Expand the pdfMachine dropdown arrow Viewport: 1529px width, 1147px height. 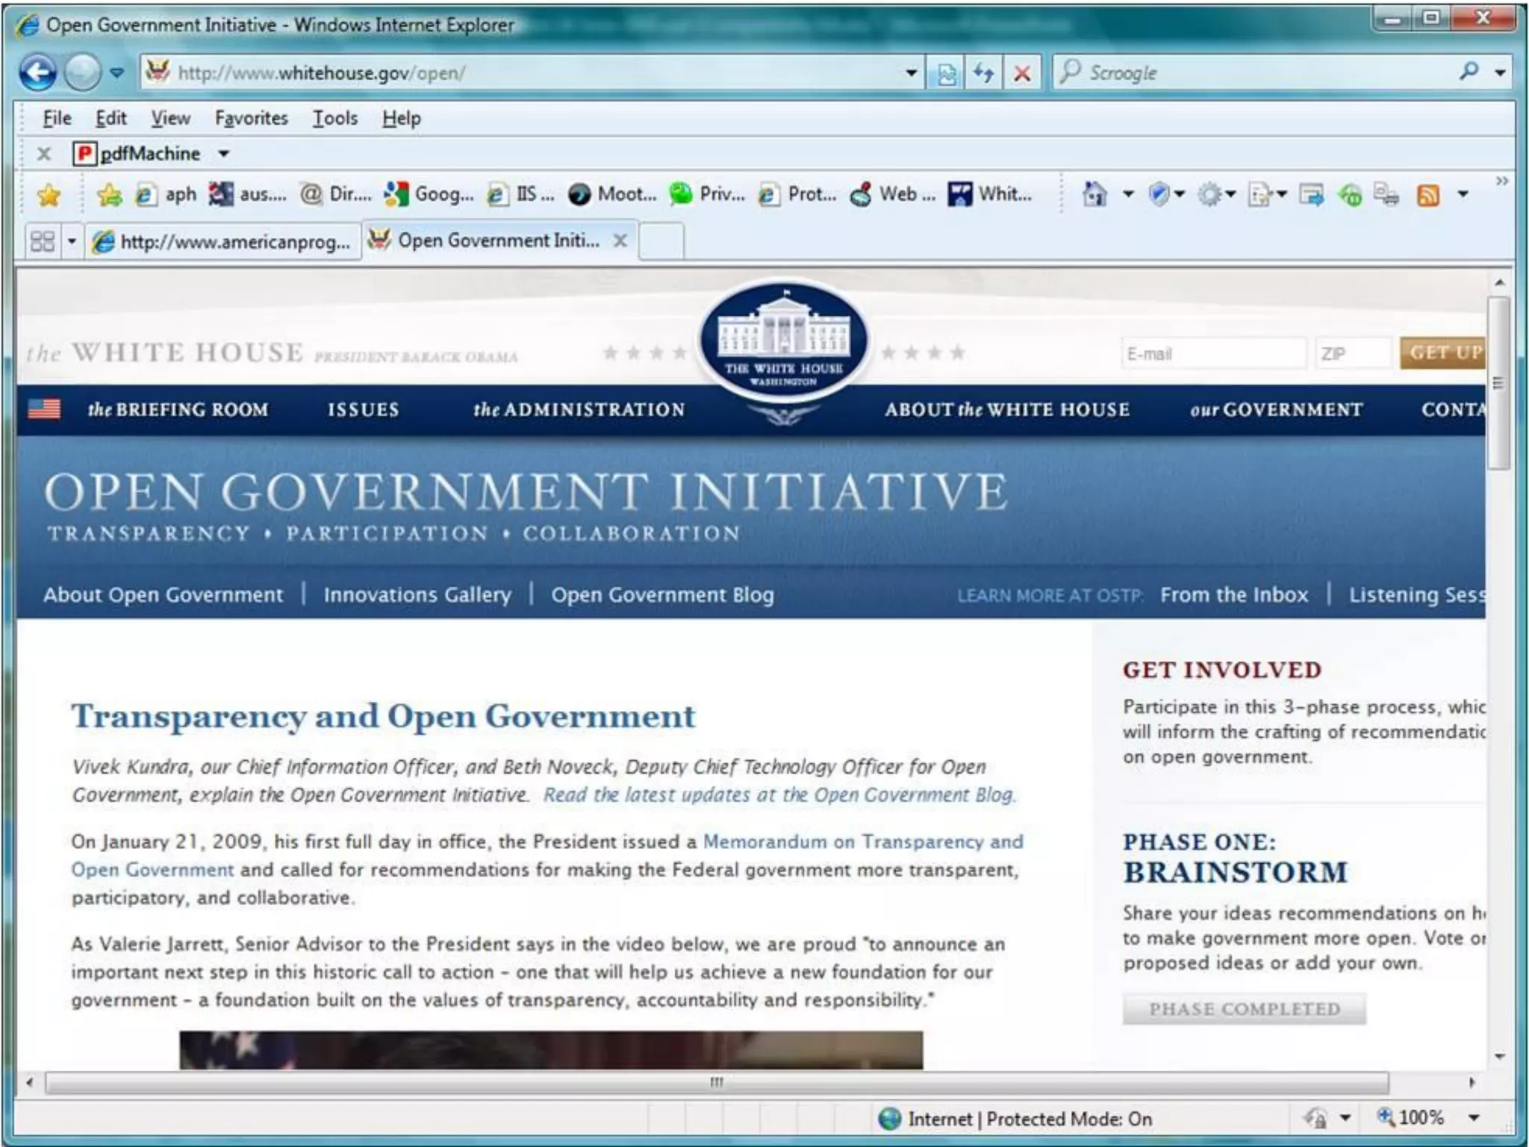click(x=223, y=154)
